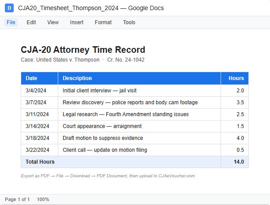Open the Edit menu

[x=31, y=22]
